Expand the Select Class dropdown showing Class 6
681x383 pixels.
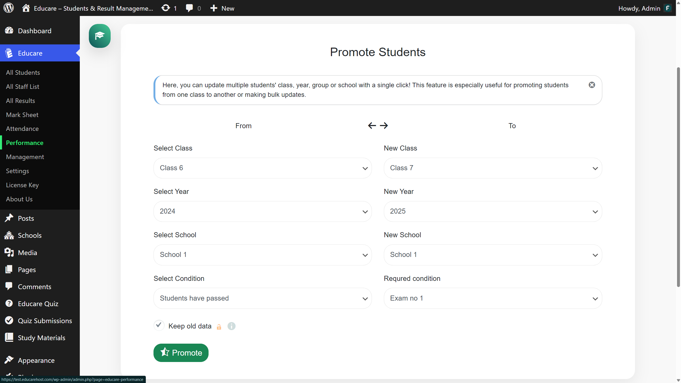tap(262, 168)
